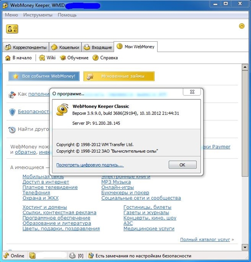Switch to the Корреспонденты tab

point(26,47)
